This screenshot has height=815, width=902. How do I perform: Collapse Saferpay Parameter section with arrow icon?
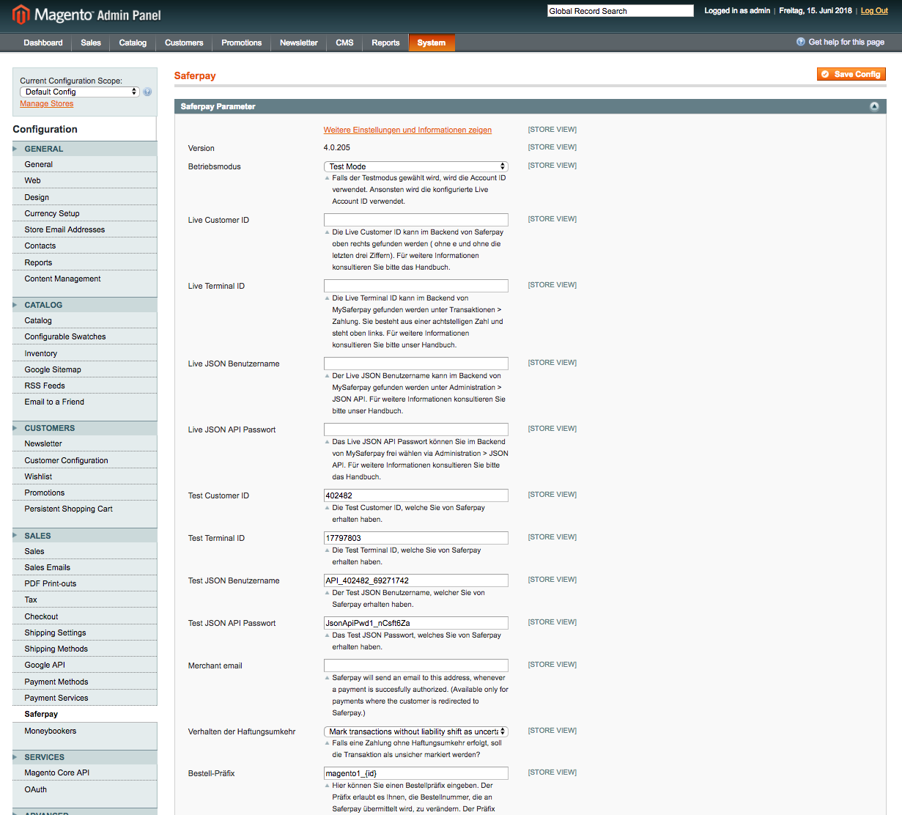pyautogui.click(x=874, y=107)
